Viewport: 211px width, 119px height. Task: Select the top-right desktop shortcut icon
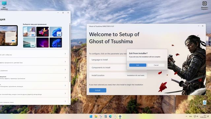pos(204,5)
